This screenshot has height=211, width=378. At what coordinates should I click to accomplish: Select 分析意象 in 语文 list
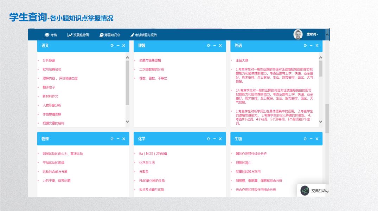49,60
